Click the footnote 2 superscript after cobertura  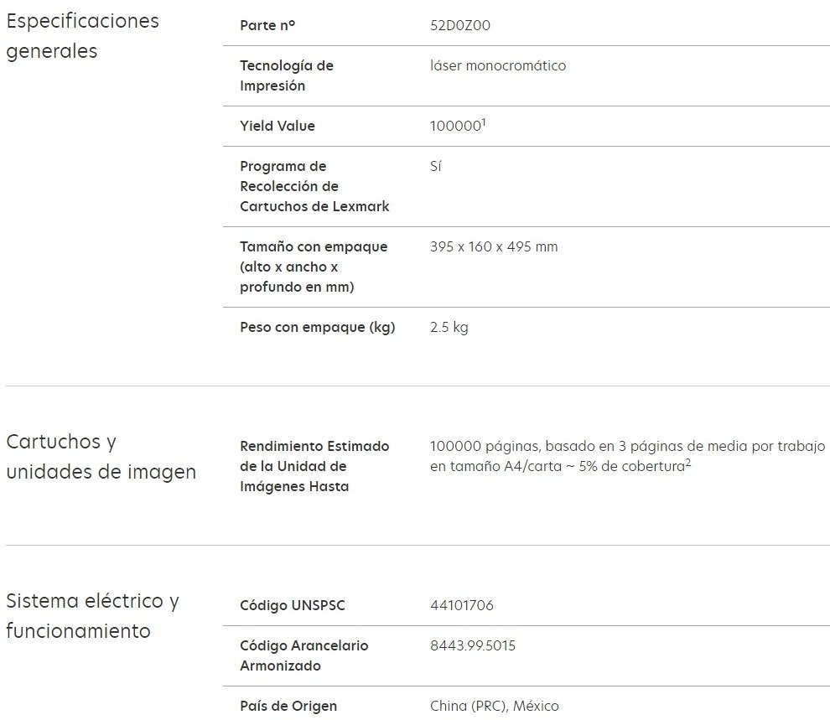[688, 463]
